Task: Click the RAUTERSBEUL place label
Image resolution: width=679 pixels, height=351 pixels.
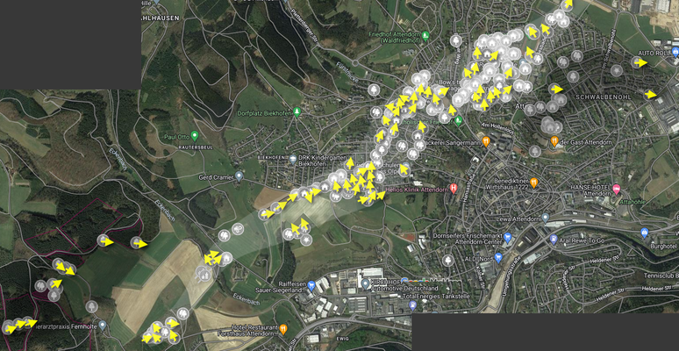Action: (x=196, y=147)
